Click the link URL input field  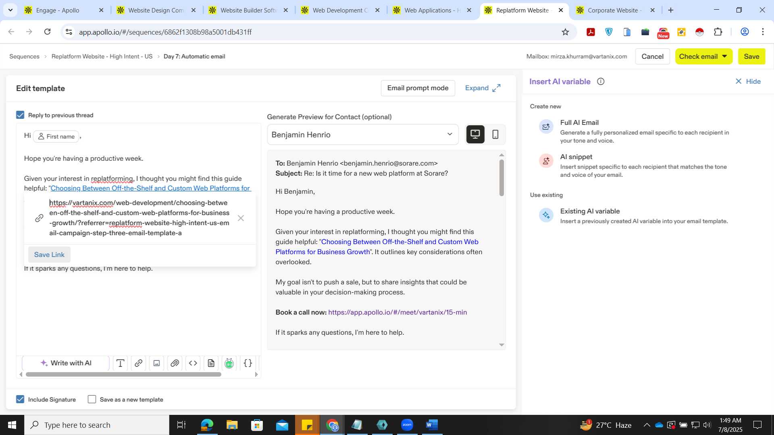pos(139,218)
